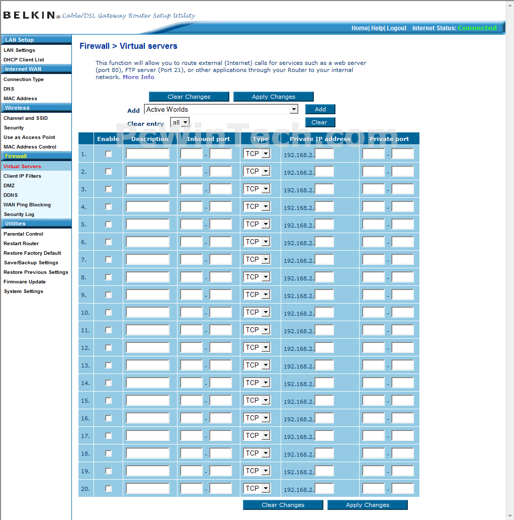Enable entry 20 checkbox
Viewport: 514px width, 520px height.
[108, 488]
